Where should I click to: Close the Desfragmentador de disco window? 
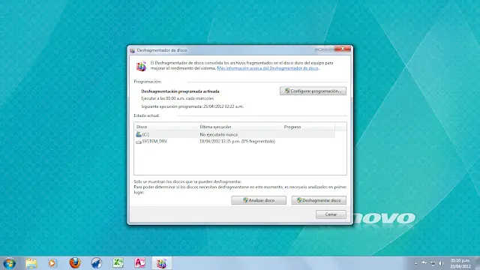(343, 49)
